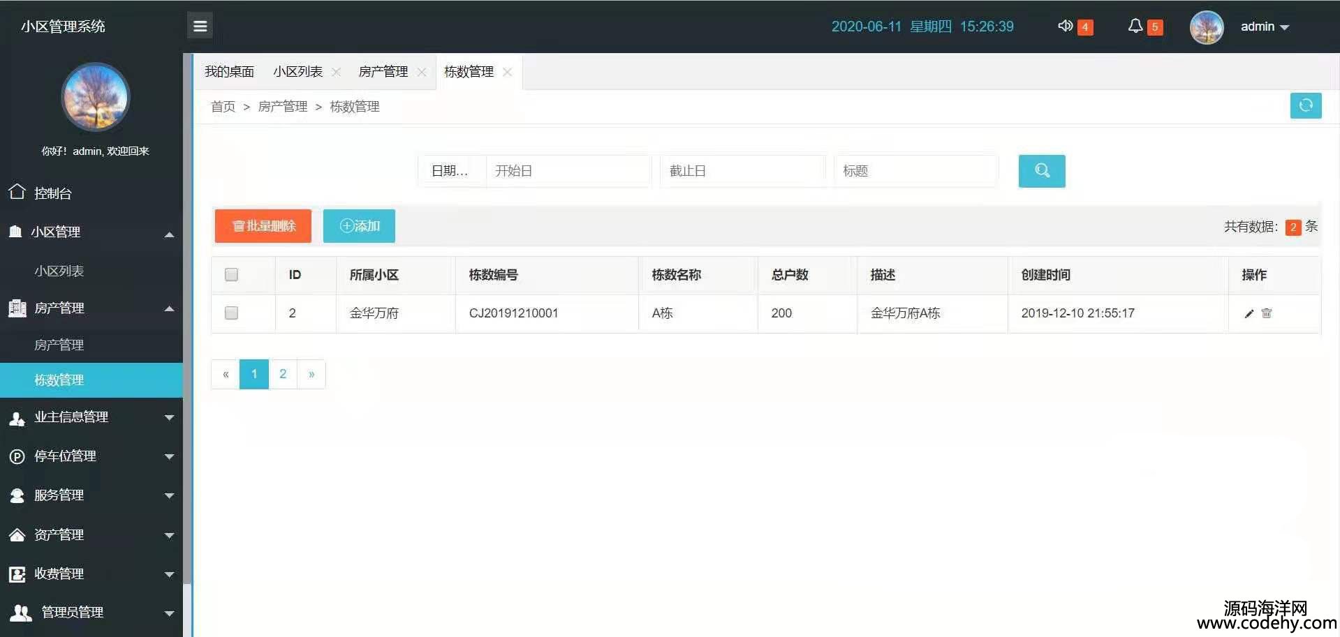The image size is (1340, 637).
Task: Collapse the 小区管理 menu arrow
Action: (169, 235)
